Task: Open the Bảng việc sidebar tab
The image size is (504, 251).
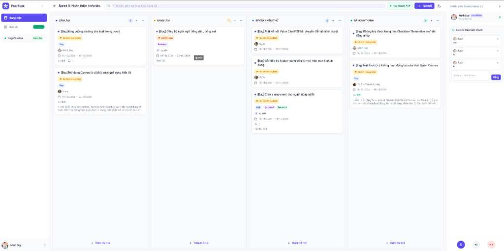Action: [x=24, y=18]
